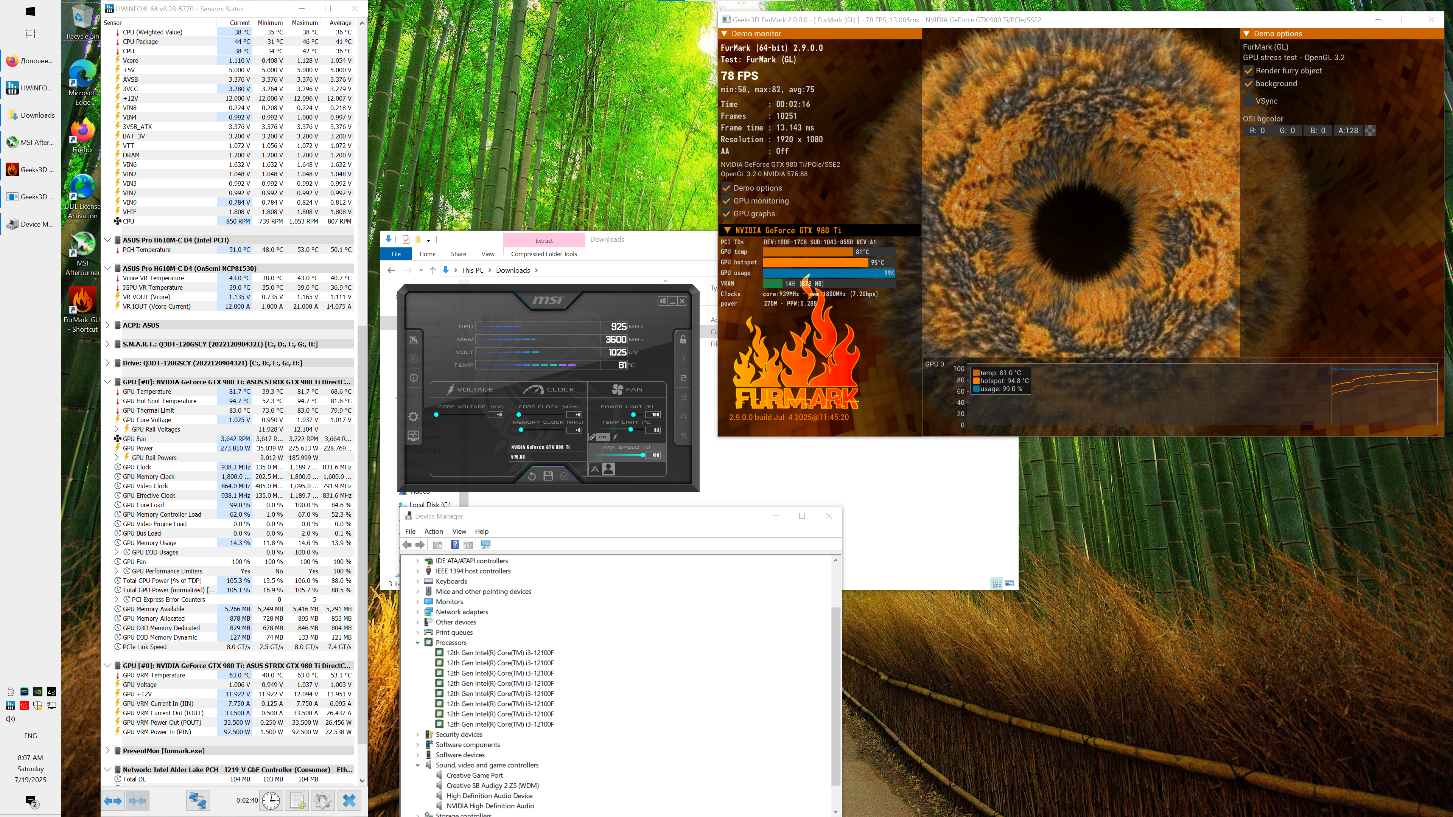This screenshot has height=817, width=1453.
Task: Uncheck the GPU graphs checkbox
Action: [726, 214]
